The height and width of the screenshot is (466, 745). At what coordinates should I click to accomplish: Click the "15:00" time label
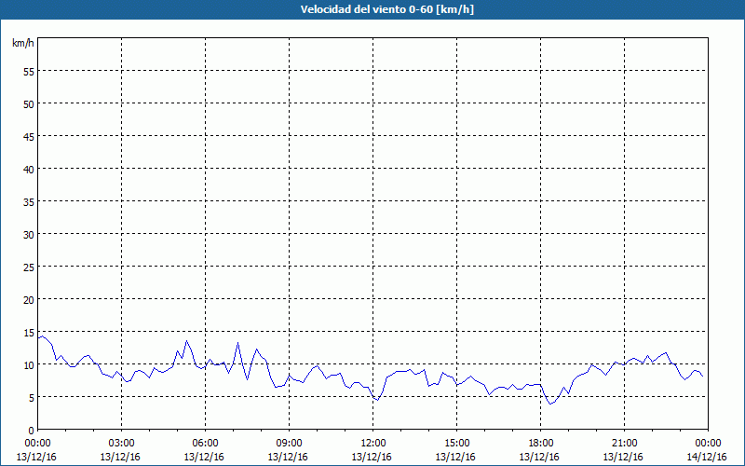pyautogui.click(x=456, y=444)
